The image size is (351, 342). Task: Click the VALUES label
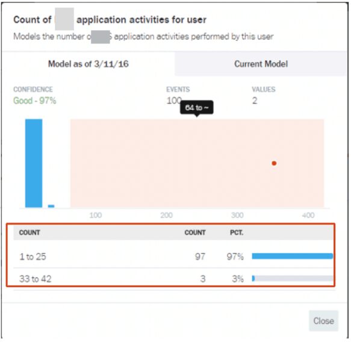[x=264, y=89]
